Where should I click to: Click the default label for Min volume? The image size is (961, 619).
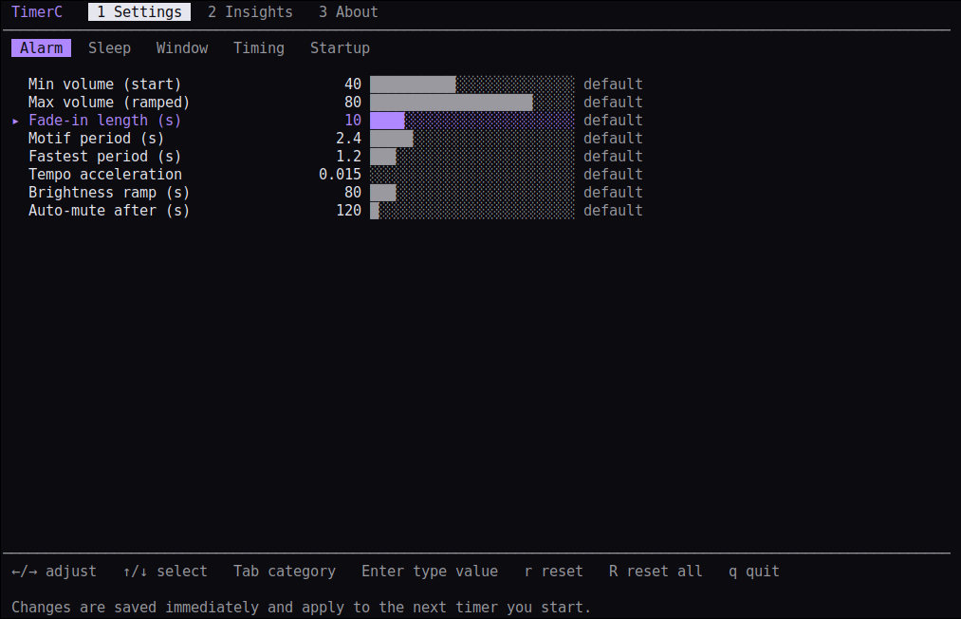click(613, 84)
